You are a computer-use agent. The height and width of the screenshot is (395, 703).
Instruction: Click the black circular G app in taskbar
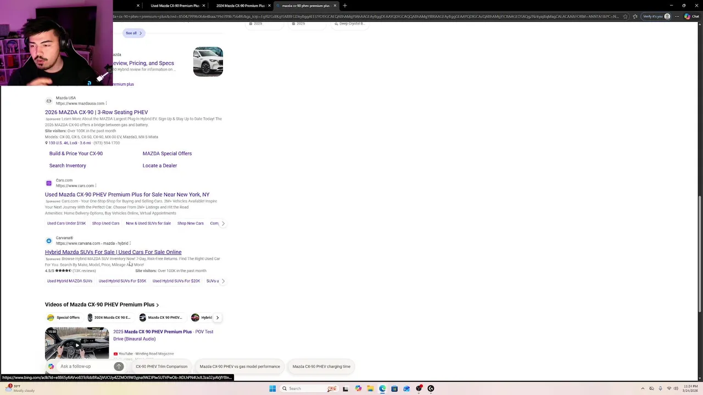click(x=431, y=388)
